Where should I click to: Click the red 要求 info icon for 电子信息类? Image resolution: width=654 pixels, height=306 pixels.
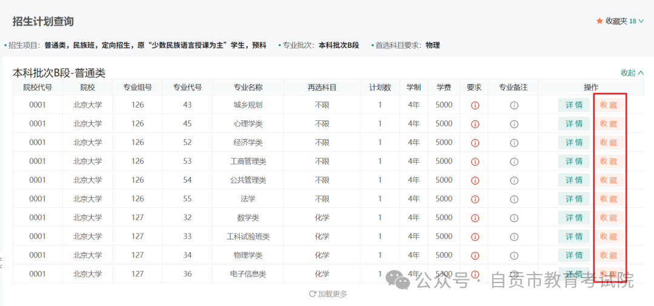[x=475, y=274]
